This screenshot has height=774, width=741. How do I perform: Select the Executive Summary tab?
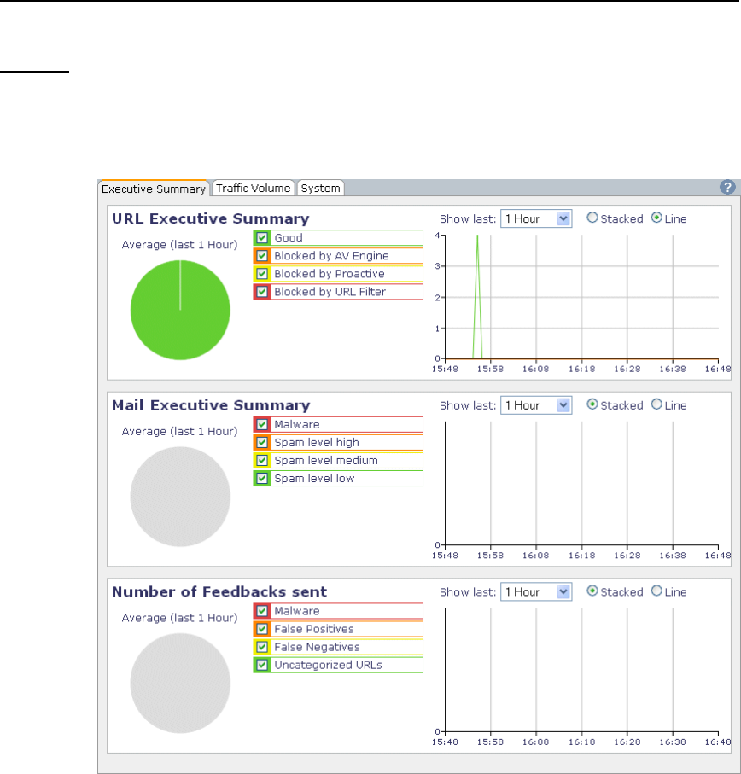point(154,189)
